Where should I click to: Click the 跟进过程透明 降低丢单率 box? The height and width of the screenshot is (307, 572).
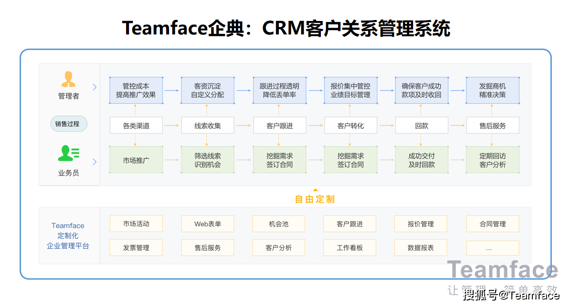coord(279,90)
